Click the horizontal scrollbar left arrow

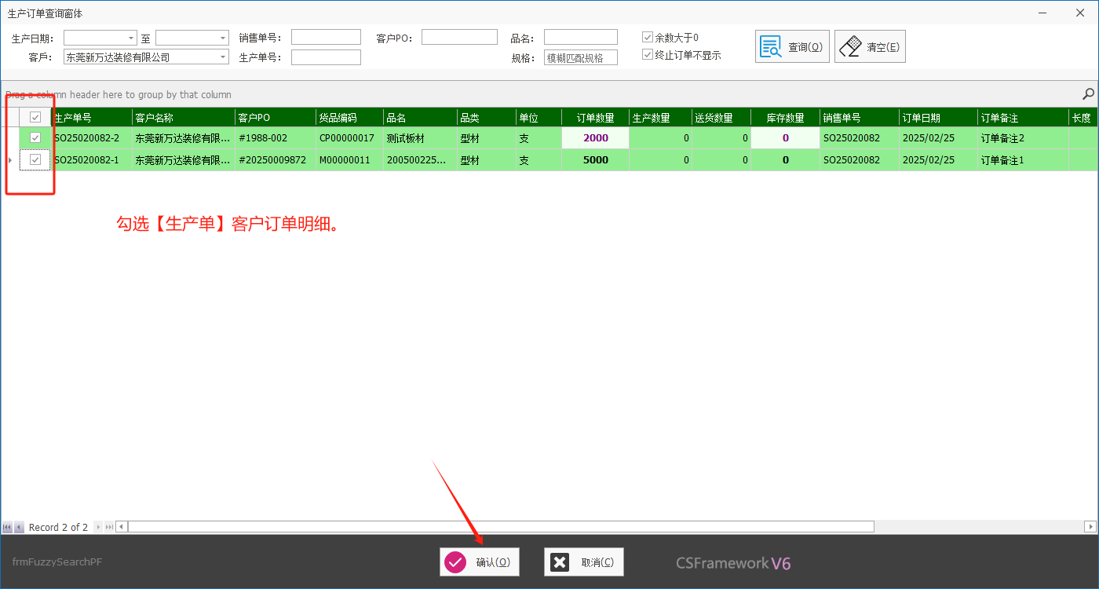click(121, 527)
